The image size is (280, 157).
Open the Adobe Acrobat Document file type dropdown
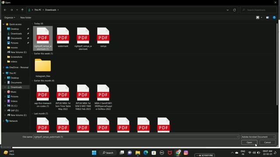point(258,137)
